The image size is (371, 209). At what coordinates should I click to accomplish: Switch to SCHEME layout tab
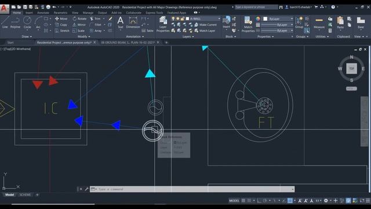click(25, 195)
